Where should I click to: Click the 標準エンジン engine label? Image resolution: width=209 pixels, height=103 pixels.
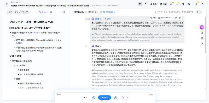pyautogui.click(x=93, y=12)
